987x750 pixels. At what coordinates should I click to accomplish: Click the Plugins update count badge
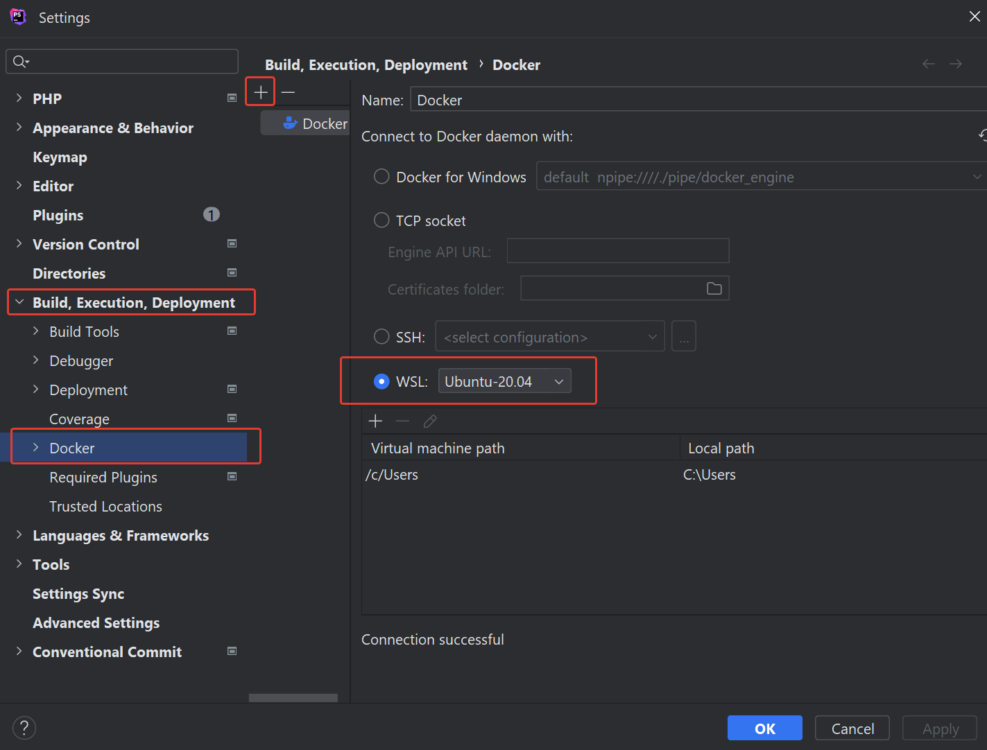pos(212,215)
